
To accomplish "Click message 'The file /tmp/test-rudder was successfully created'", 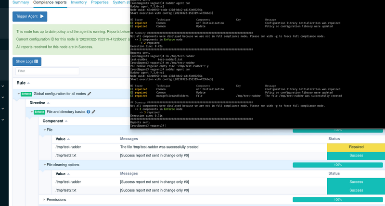I will tap(159, 147).
